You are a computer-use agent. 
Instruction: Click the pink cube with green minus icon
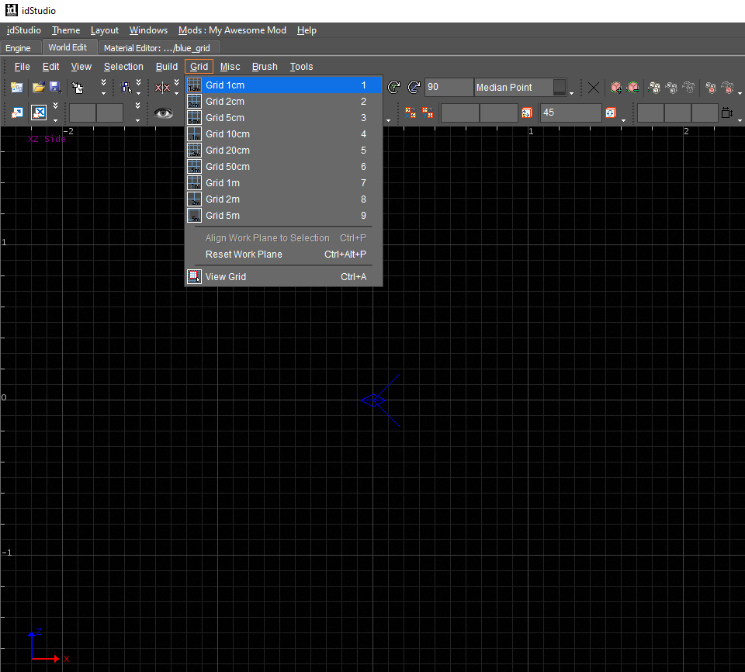tap(633, 88)
